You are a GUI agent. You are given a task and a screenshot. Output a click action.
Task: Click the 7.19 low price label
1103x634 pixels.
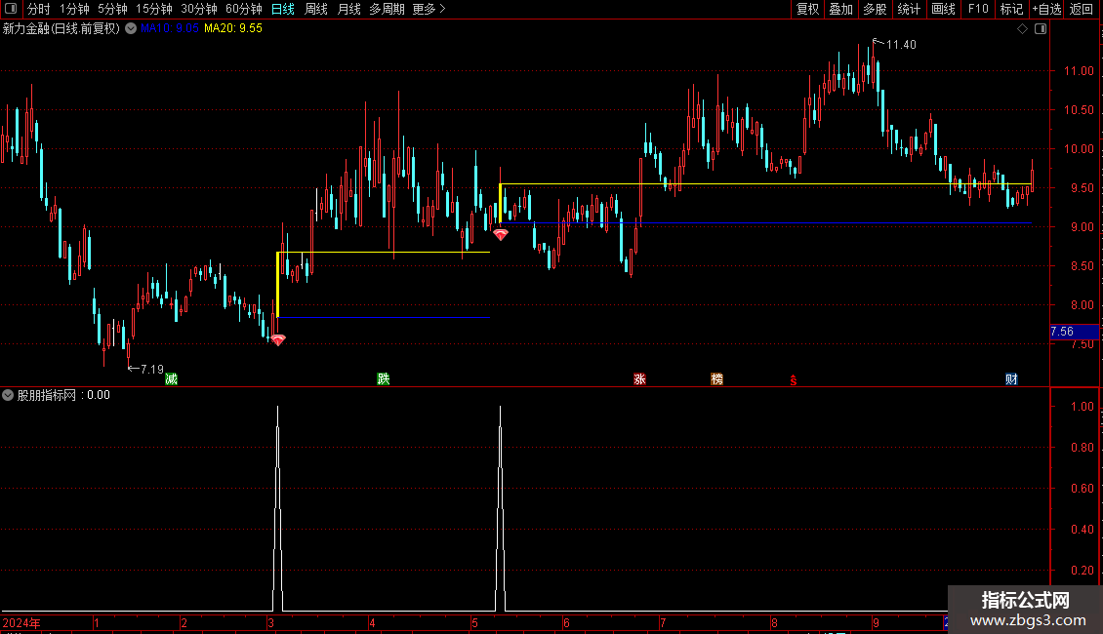click(152, 369)
